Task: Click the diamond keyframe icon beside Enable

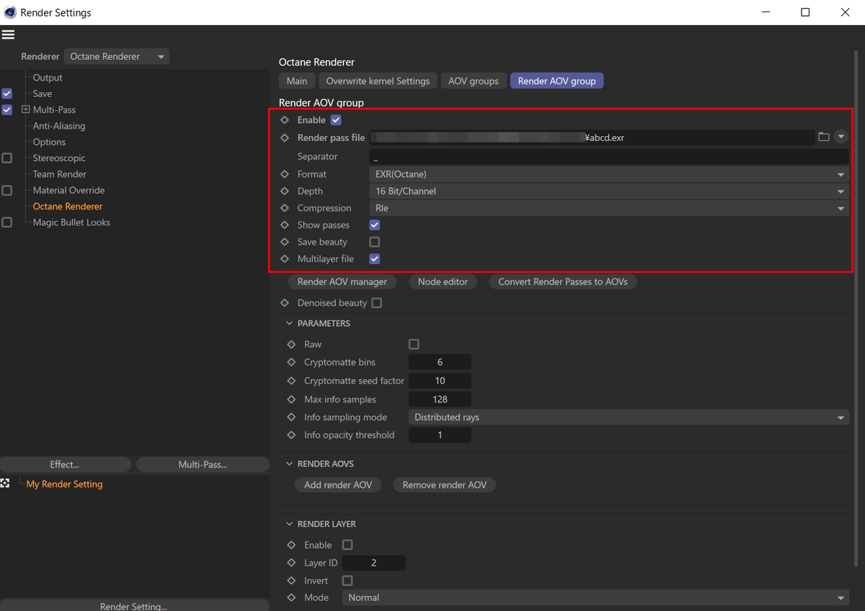Action: [284, 119]
